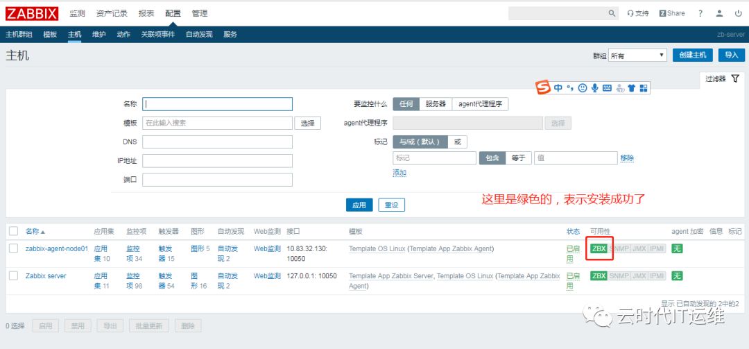Open zabbix-agent-node01 host link
749x349 pixels.
tap(57, 248)
